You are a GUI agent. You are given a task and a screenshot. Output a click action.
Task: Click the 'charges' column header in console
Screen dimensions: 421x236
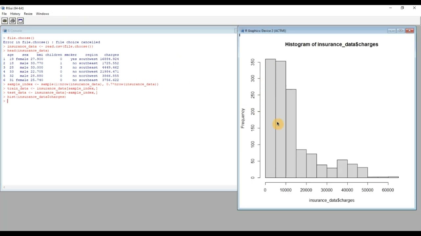tap(111, 55)
